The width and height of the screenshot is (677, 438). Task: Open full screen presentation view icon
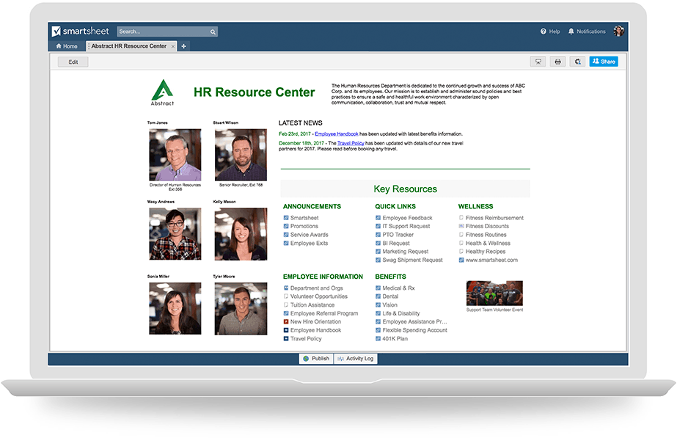[538, 62]
